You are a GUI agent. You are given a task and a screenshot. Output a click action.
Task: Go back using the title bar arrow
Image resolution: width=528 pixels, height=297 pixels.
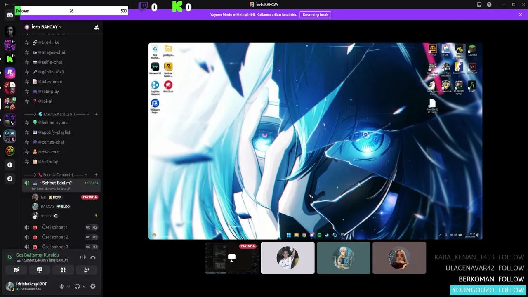6,5
